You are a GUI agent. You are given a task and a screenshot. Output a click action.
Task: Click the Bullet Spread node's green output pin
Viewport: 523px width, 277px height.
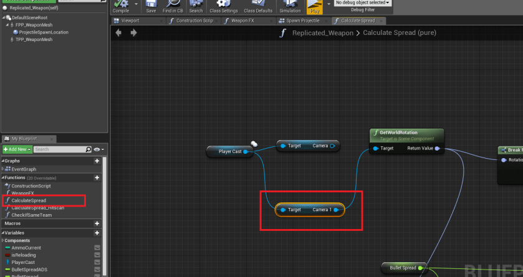click(x=420, y=268)
